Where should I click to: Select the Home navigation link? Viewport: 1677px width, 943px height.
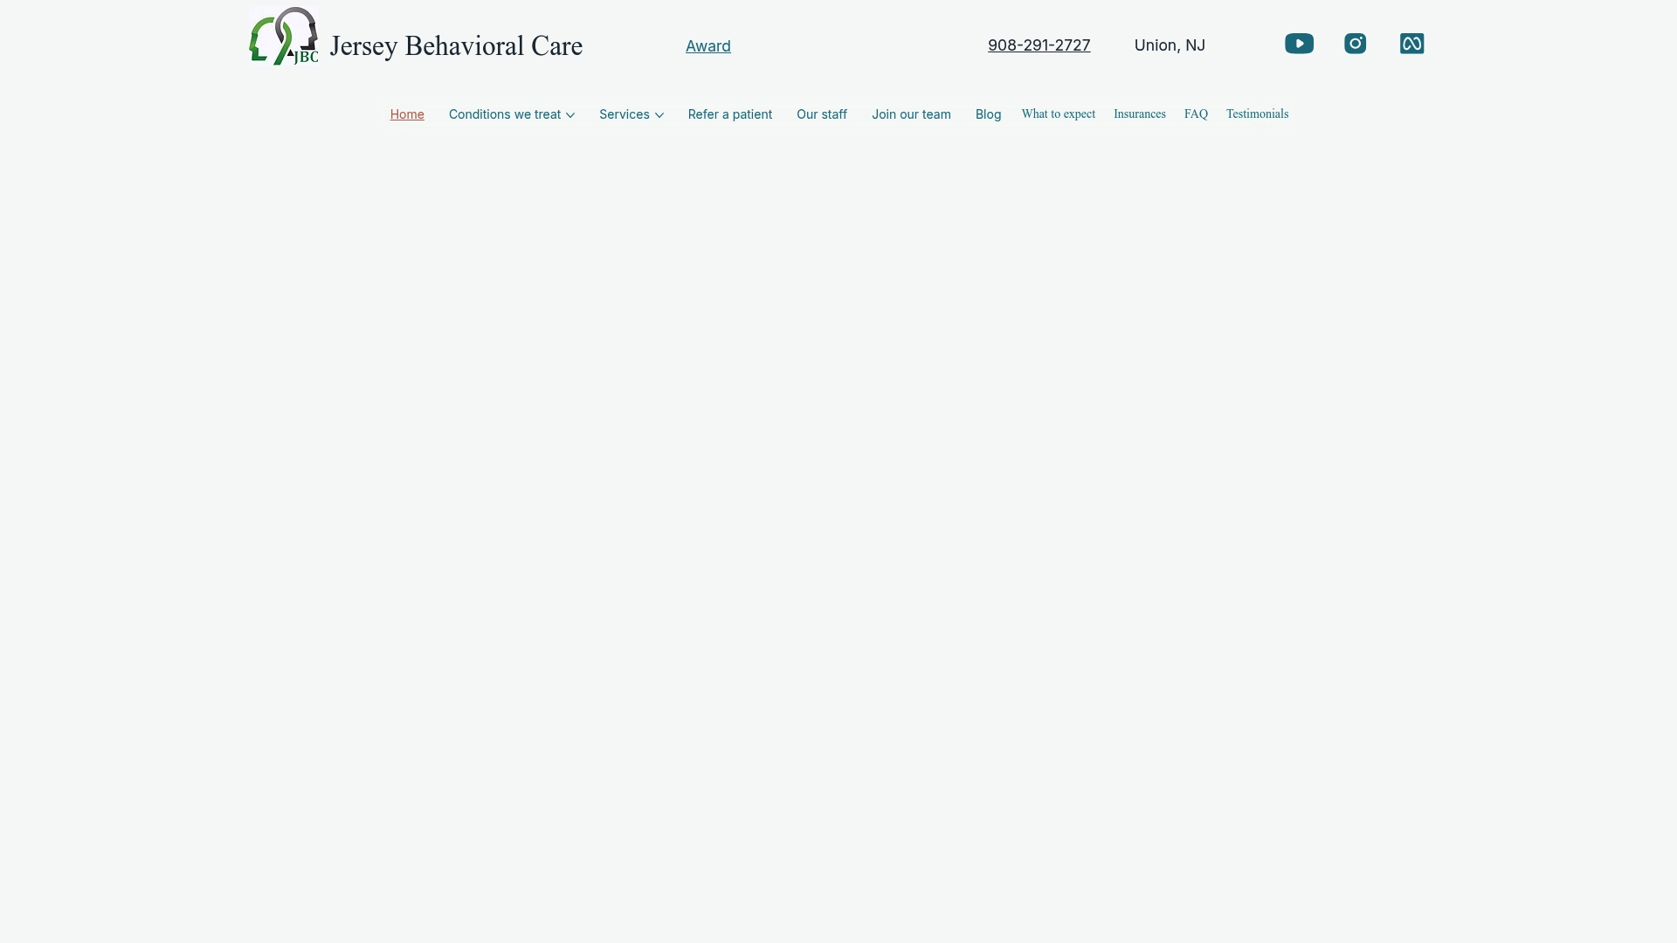[406, 114]
